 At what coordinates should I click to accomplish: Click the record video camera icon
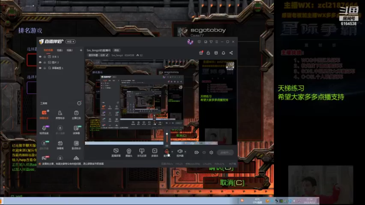(197, 153)
